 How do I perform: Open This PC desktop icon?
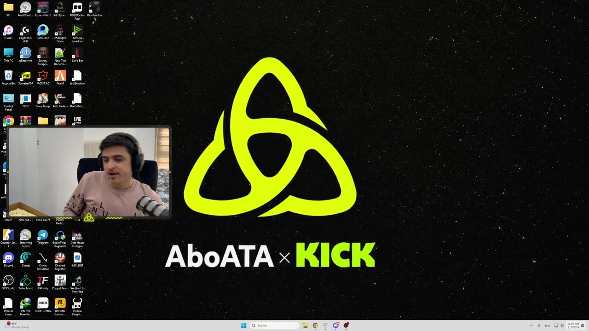point(8,55)
